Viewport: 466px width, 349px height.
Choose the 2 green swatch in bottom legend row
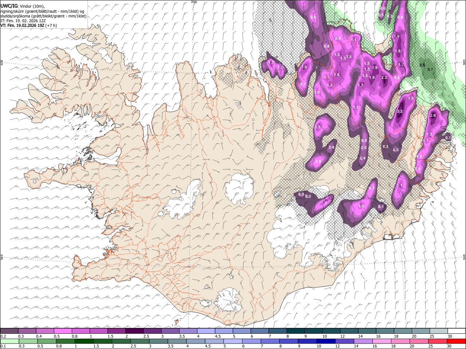tap(121, 341)
